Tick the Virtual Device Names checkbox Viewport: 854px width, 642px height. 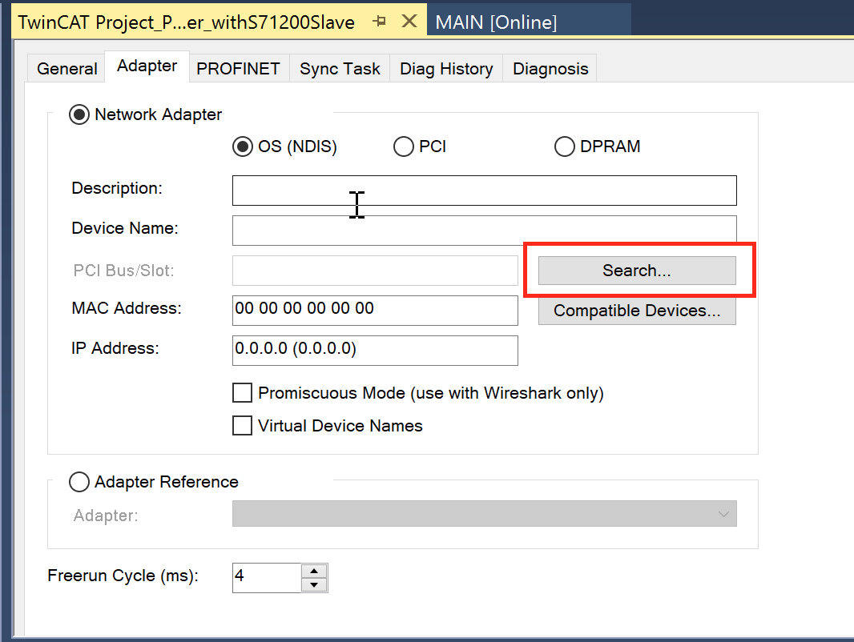tap(243, 425)
